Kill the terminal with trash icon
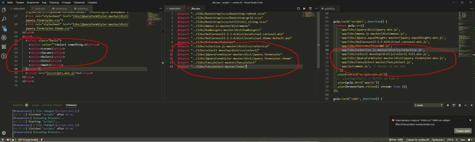This screenshot has width=475, height=142. pos(460,105)
